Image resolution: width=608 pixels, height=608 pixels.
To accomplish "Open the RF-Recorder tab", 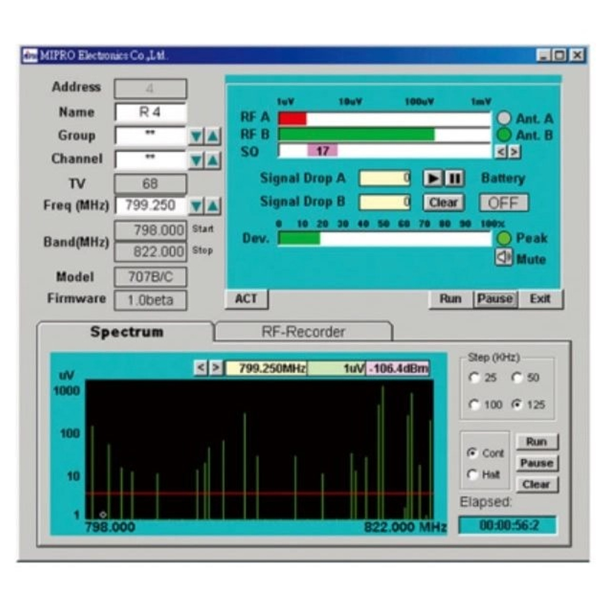I will click(303, 332).
